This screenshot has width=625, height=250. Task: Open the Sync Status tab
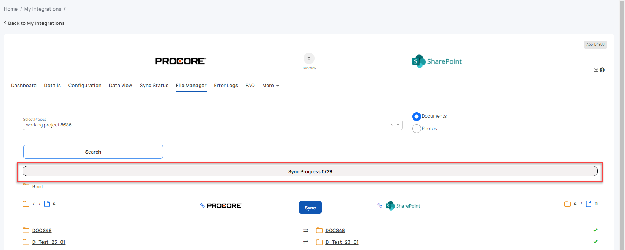154,86
